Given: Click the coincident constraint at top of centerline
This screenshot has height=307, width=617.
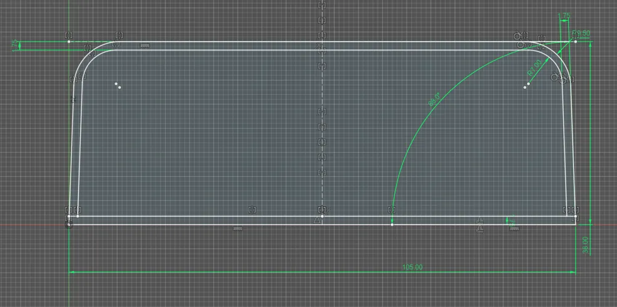Looking at the screenshot, I should 322,5.
